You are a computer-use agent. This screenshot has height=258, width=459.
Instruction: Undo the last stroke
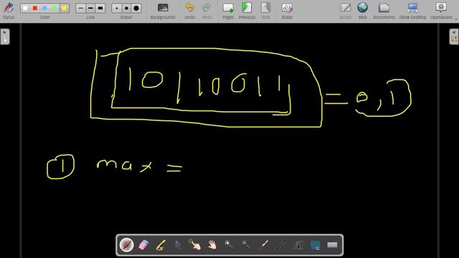point(189,11)
